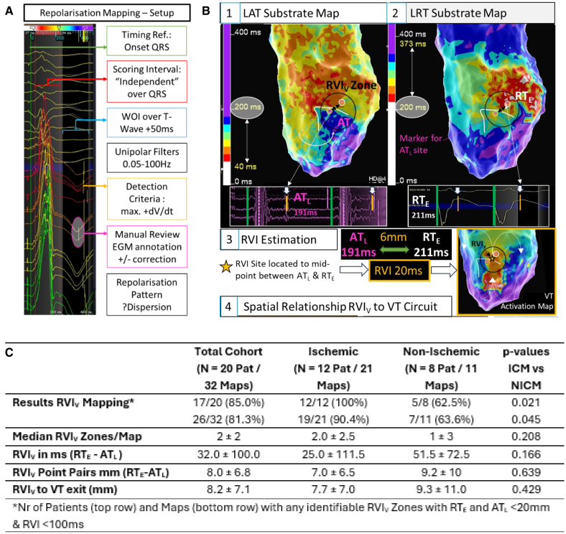
Task: Select the 'RVI Estimation' heading
Action: pos(278,240)
